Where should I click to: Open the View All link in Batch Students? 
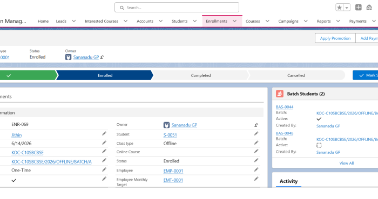347,163
